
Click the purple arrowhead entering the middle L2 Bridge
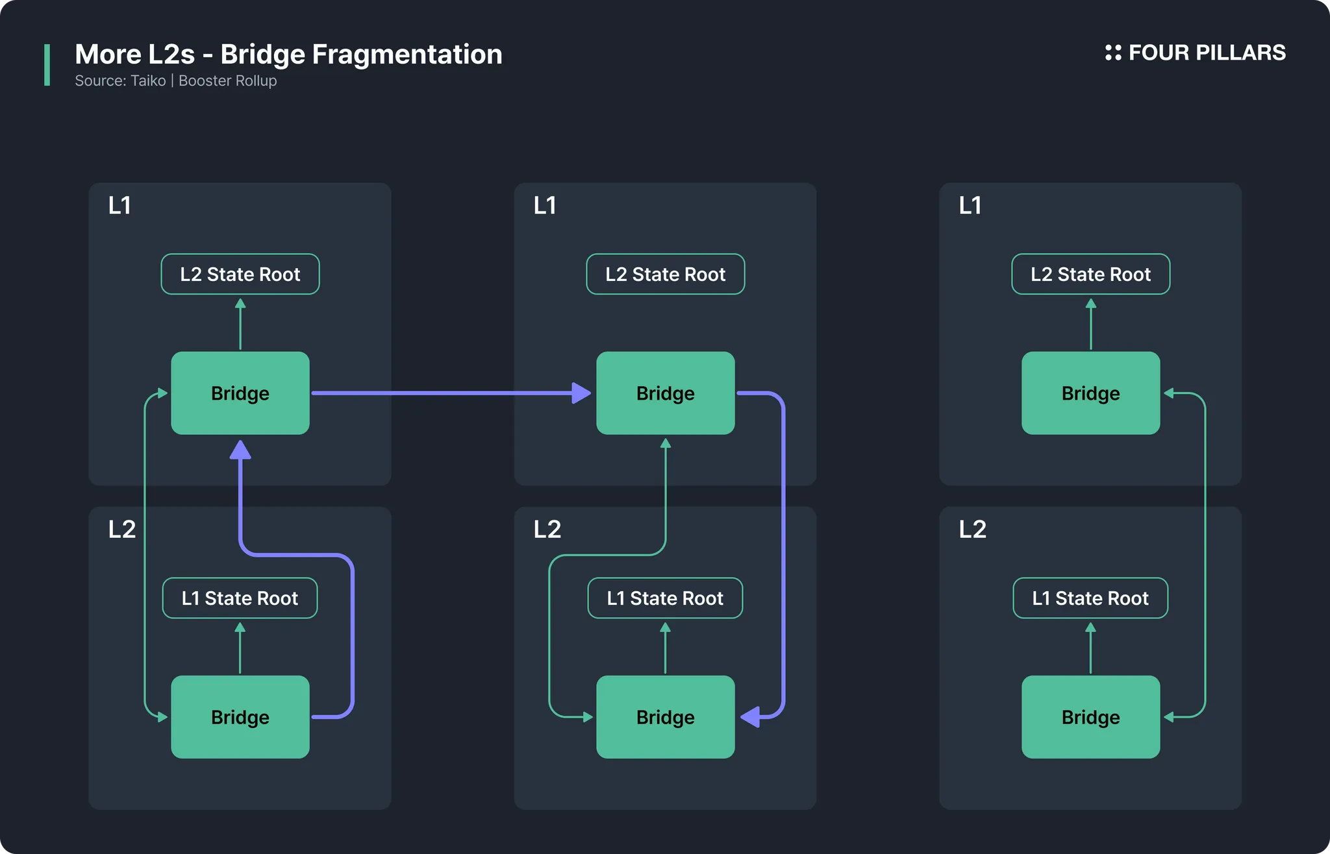coord(750,717)
